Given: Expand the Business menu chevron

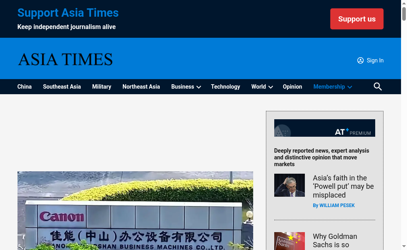Looking at the screenshot, I should pos(199,87).
